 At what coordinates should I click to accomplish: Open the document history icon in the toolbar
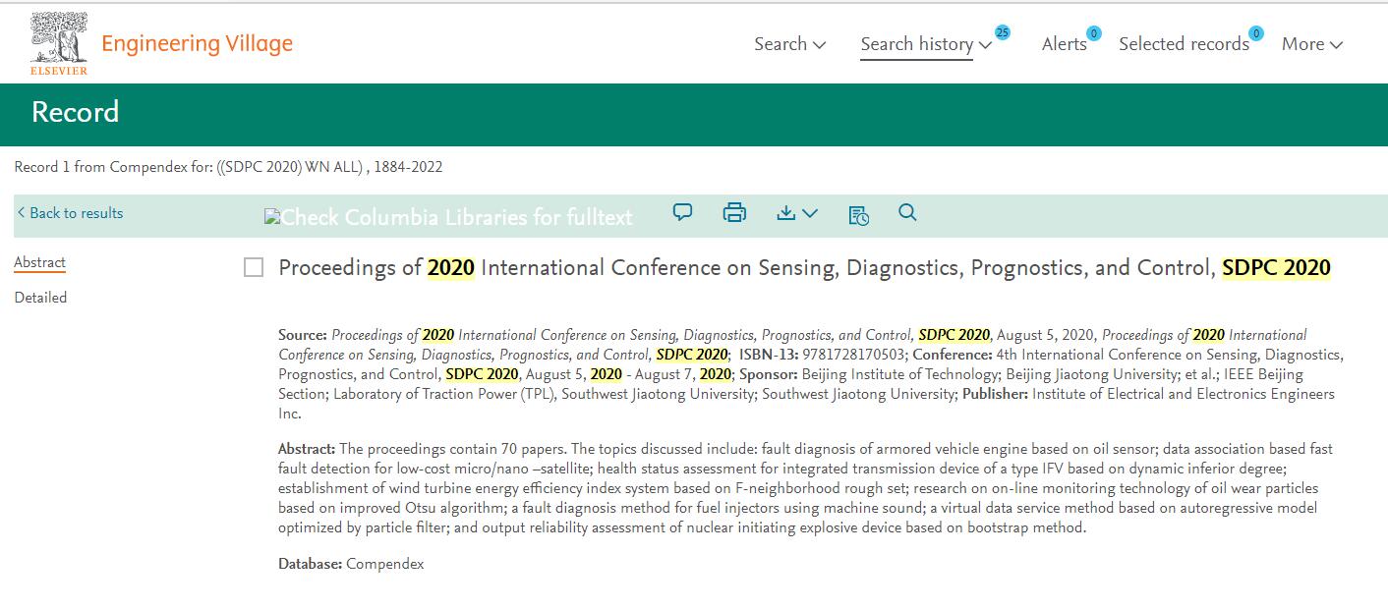pyautogui.click(x=857, y=213)
